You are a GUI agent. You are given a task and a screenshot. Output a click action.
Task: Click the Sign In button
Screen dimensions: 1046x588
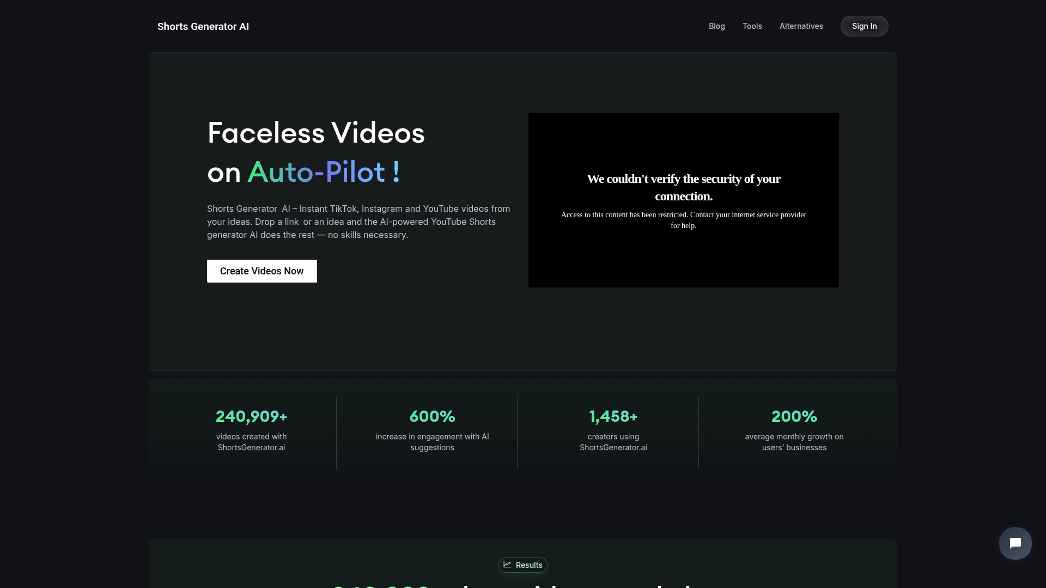click(864, 26)
